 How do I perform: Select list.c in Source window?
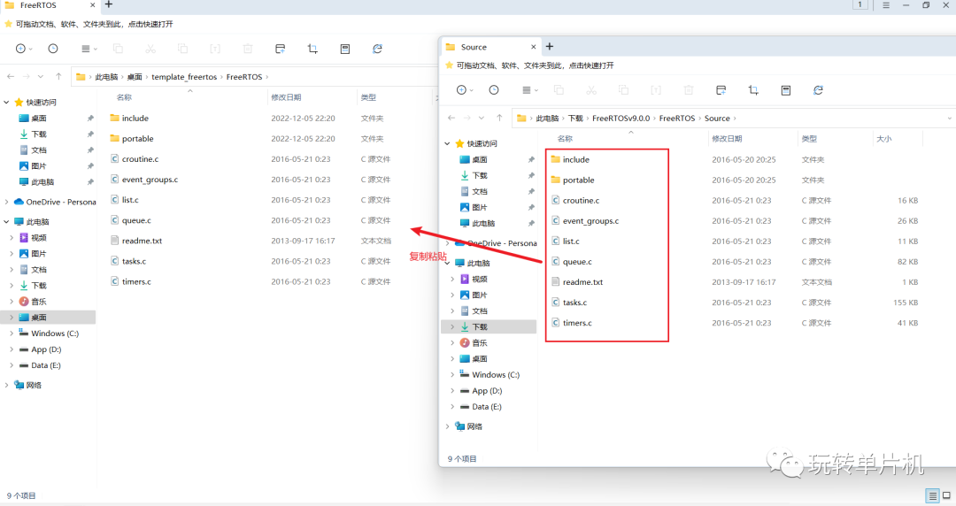[571, 241]
